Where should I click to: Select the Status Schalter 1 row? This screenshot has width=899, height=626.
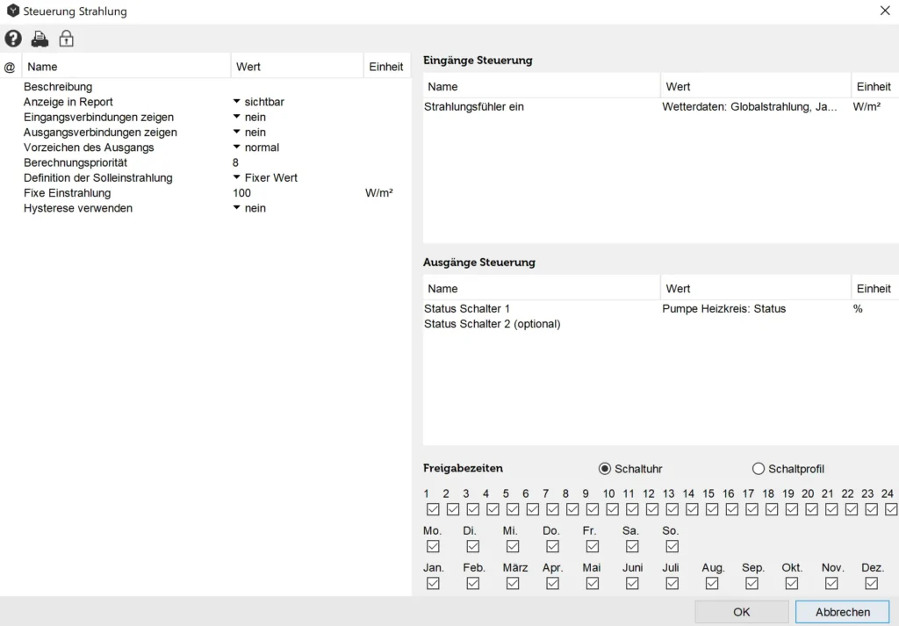(661, 308)
